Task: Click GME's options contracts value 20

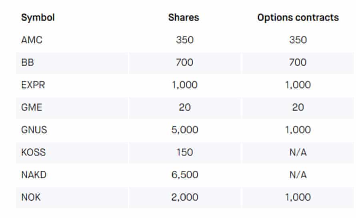Action: point(298,107)
